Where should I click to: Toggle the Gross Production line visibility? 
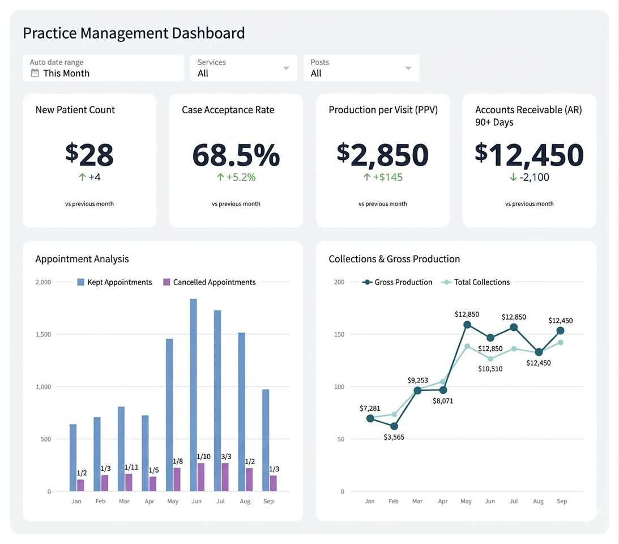pyautogui.click(x=397, y=282)
